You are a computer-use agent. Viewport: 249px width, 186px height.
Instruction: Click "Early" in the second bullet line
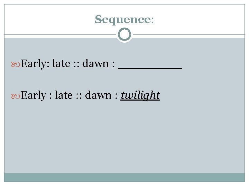(x=34, y=95)
